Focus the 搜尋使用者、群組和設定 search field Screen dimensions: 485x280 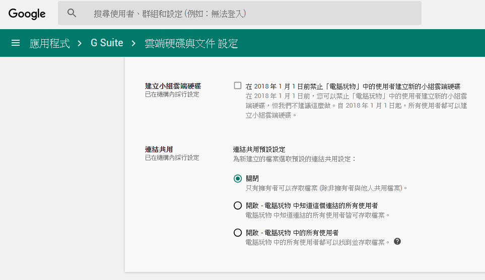tap(240, 13)
